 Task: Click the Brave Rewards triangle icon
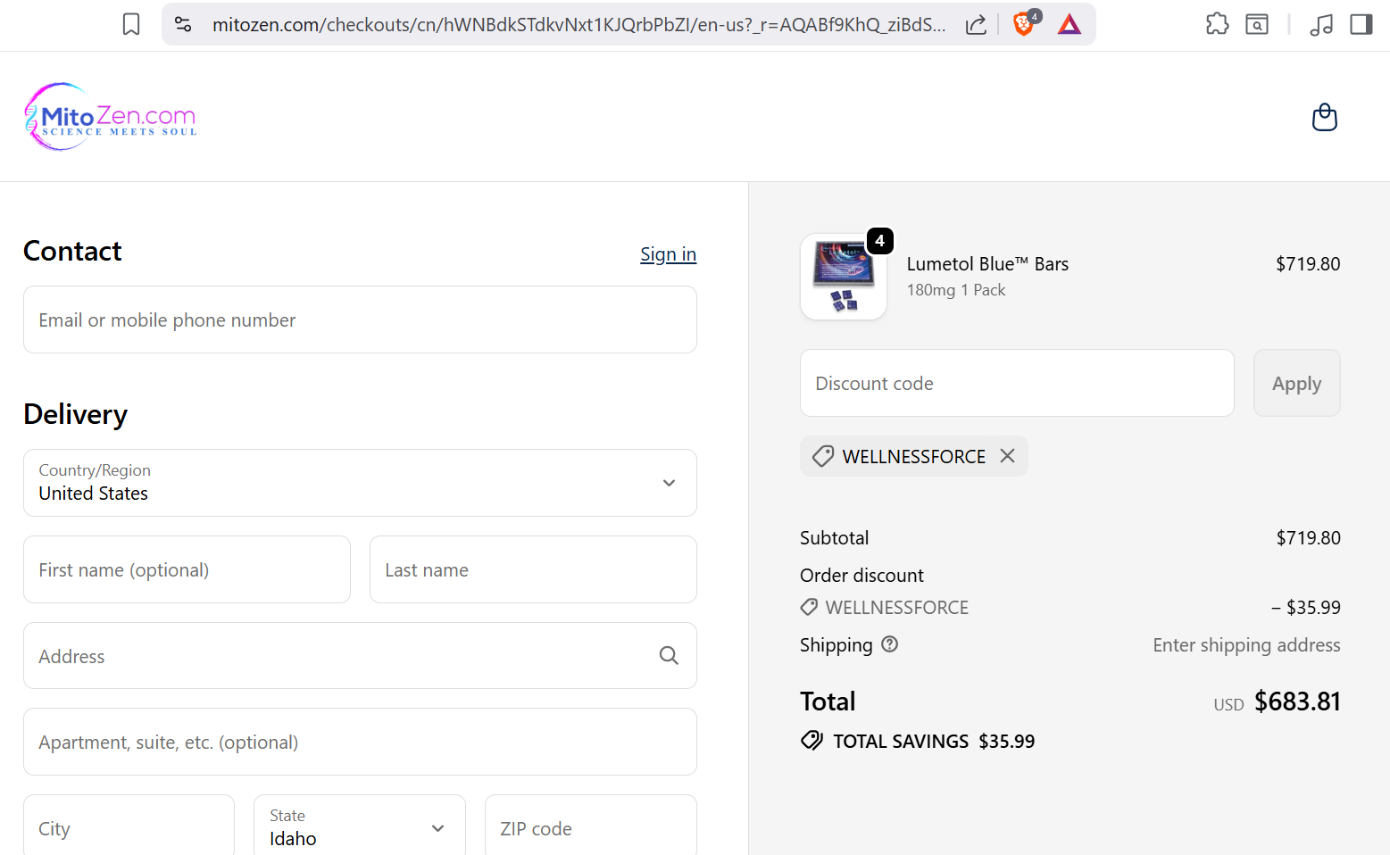click(x=1069, y=24)
